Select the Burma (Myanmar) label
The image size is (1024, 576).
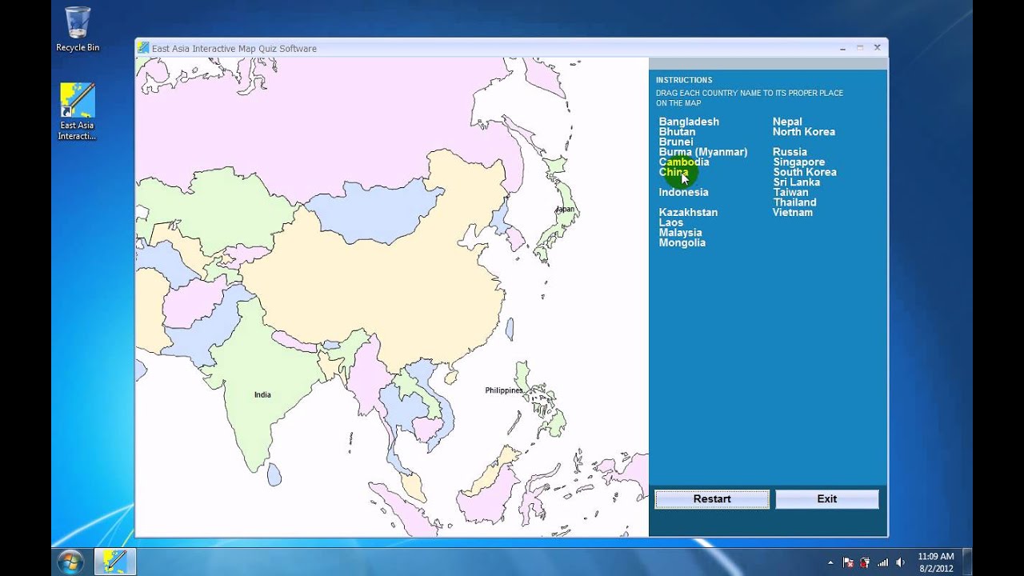click(703, 152)
